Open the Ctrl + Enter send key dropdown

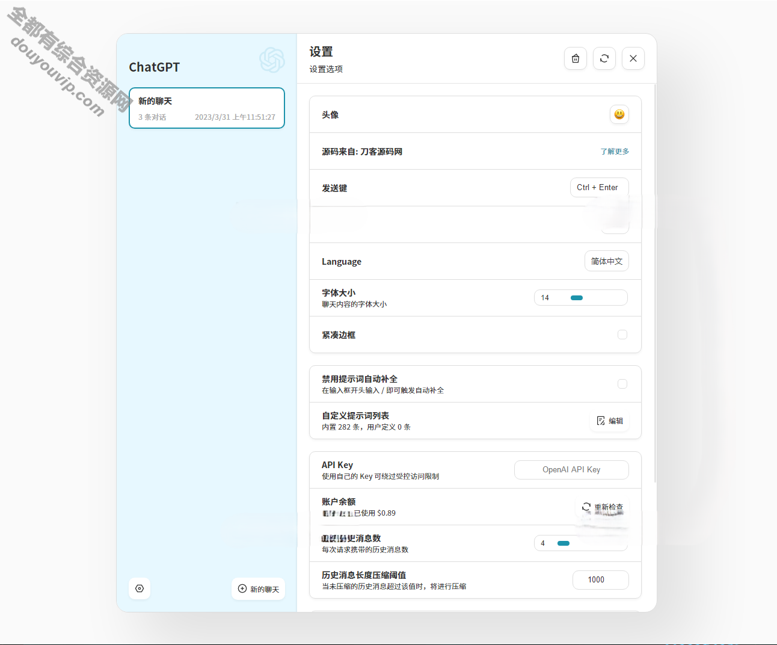600,188
